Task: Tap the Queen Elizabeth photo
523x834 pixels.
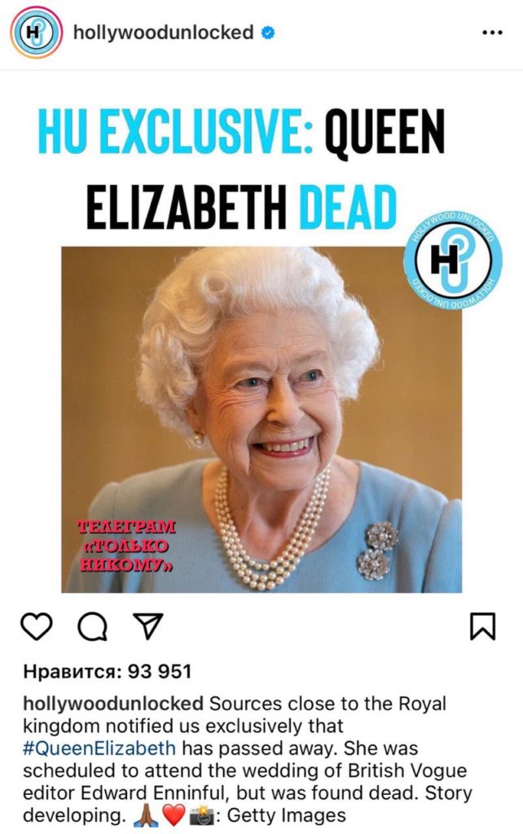Action: point(261,419)
